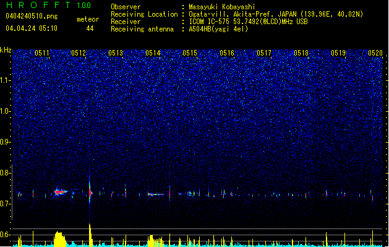Click the 1.0 kHz frequency axis label

coord(6,111)
